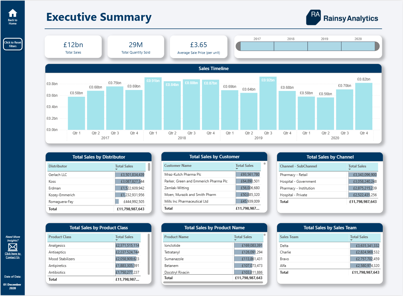Click the 29M Total Quantity Sold card

point(136,47)
